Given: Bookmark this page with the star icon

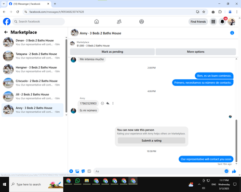Looking at the screenshot, I should (x=204, y=12).
